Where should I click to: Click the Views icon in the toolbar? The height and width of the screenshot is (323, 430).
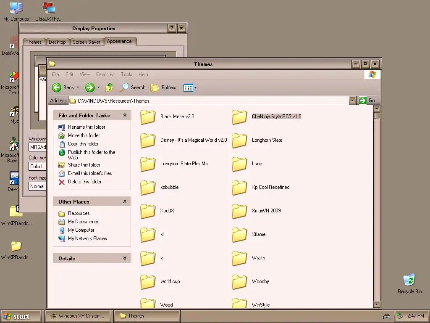[188, 88]
